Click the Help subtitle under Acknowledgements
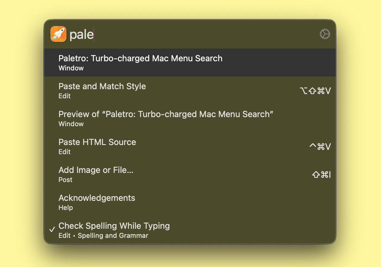 tap(66, 208)
